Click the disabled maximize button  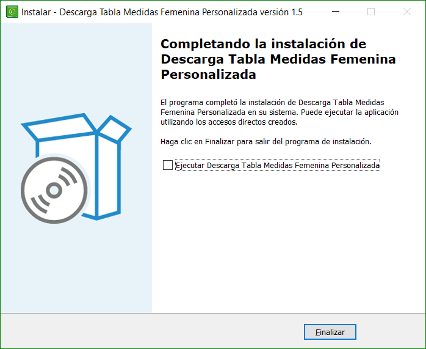click(x=371, y=12)
